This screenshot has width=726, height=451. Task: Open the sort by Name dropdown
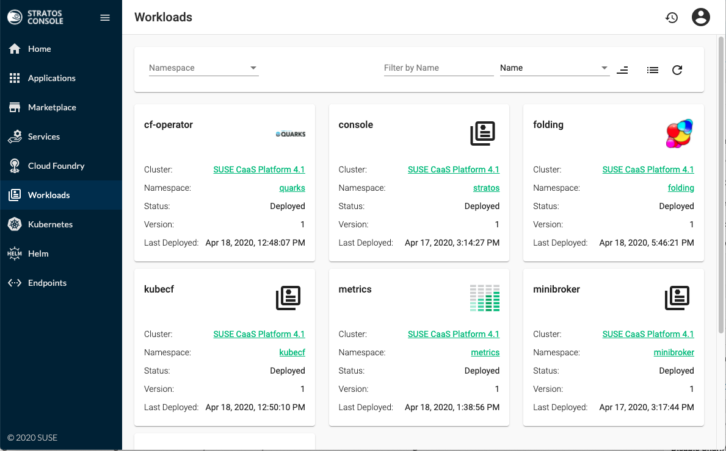click(554, 68)
